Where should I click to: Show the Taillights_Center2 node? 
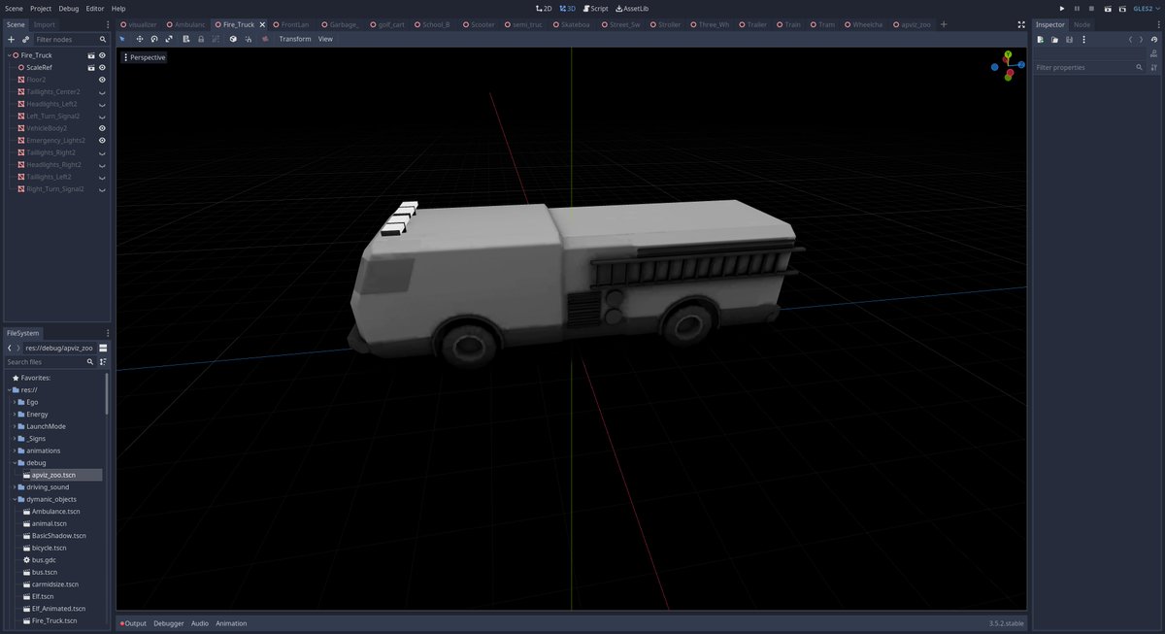click(x=102, y=92)
